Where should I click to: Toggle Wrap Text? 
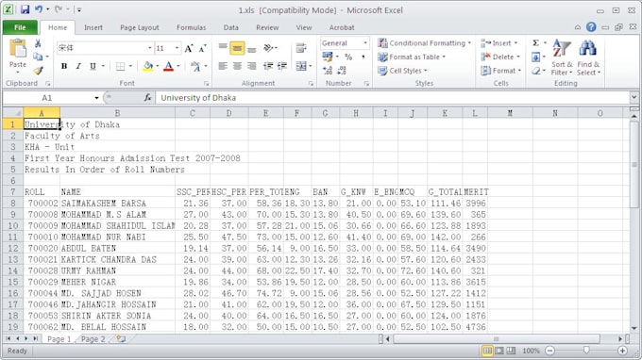tap(301, 48)
